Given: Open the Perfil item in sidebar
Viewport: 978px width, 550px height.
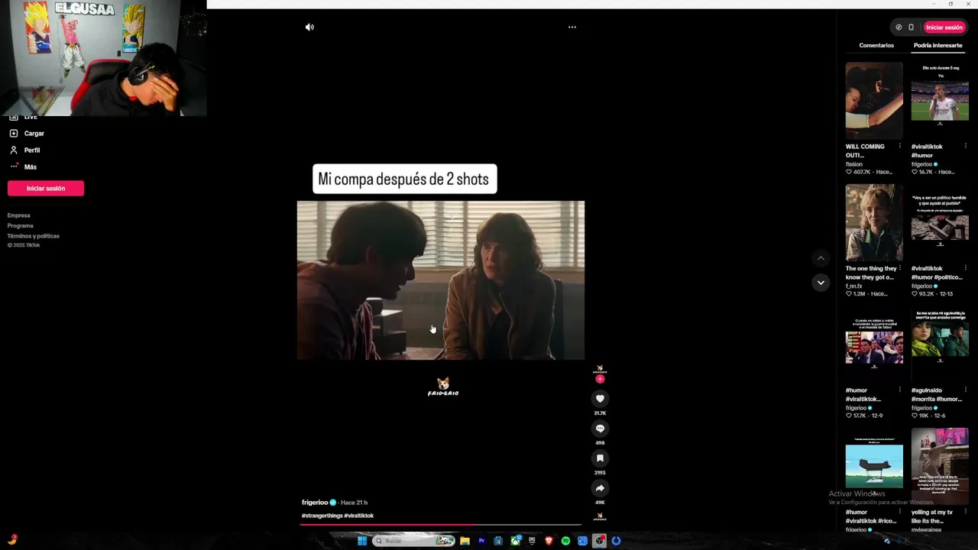Looking at the screenshot, I should 24,150.
